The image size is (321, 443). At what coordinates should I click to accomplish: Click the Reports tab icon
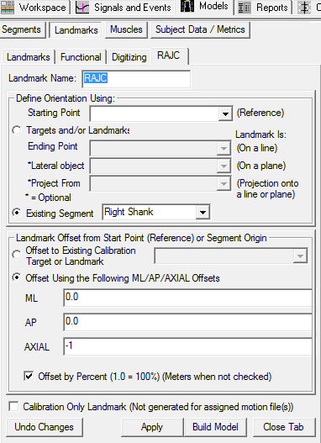tap(245, 8)
